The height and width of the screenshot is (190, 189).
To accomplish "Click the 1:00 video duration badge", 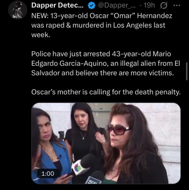I will (x=48, y=174).
